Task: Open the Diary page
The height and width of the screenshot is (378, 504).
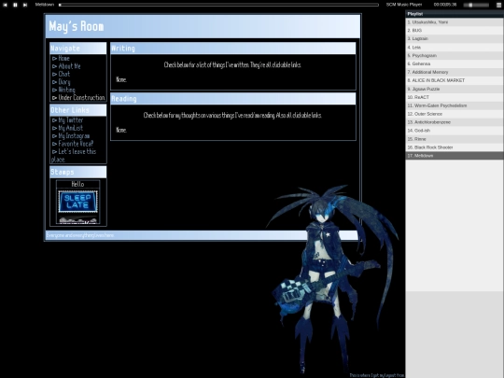Action: pos(64,82)
